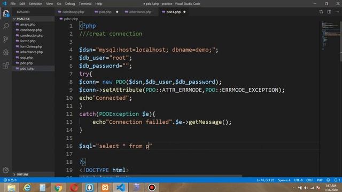Image resolution: width=342 pixels, height=192 pixels.
Task: Open the Terminal menu
Action: (x=85, y=4)
